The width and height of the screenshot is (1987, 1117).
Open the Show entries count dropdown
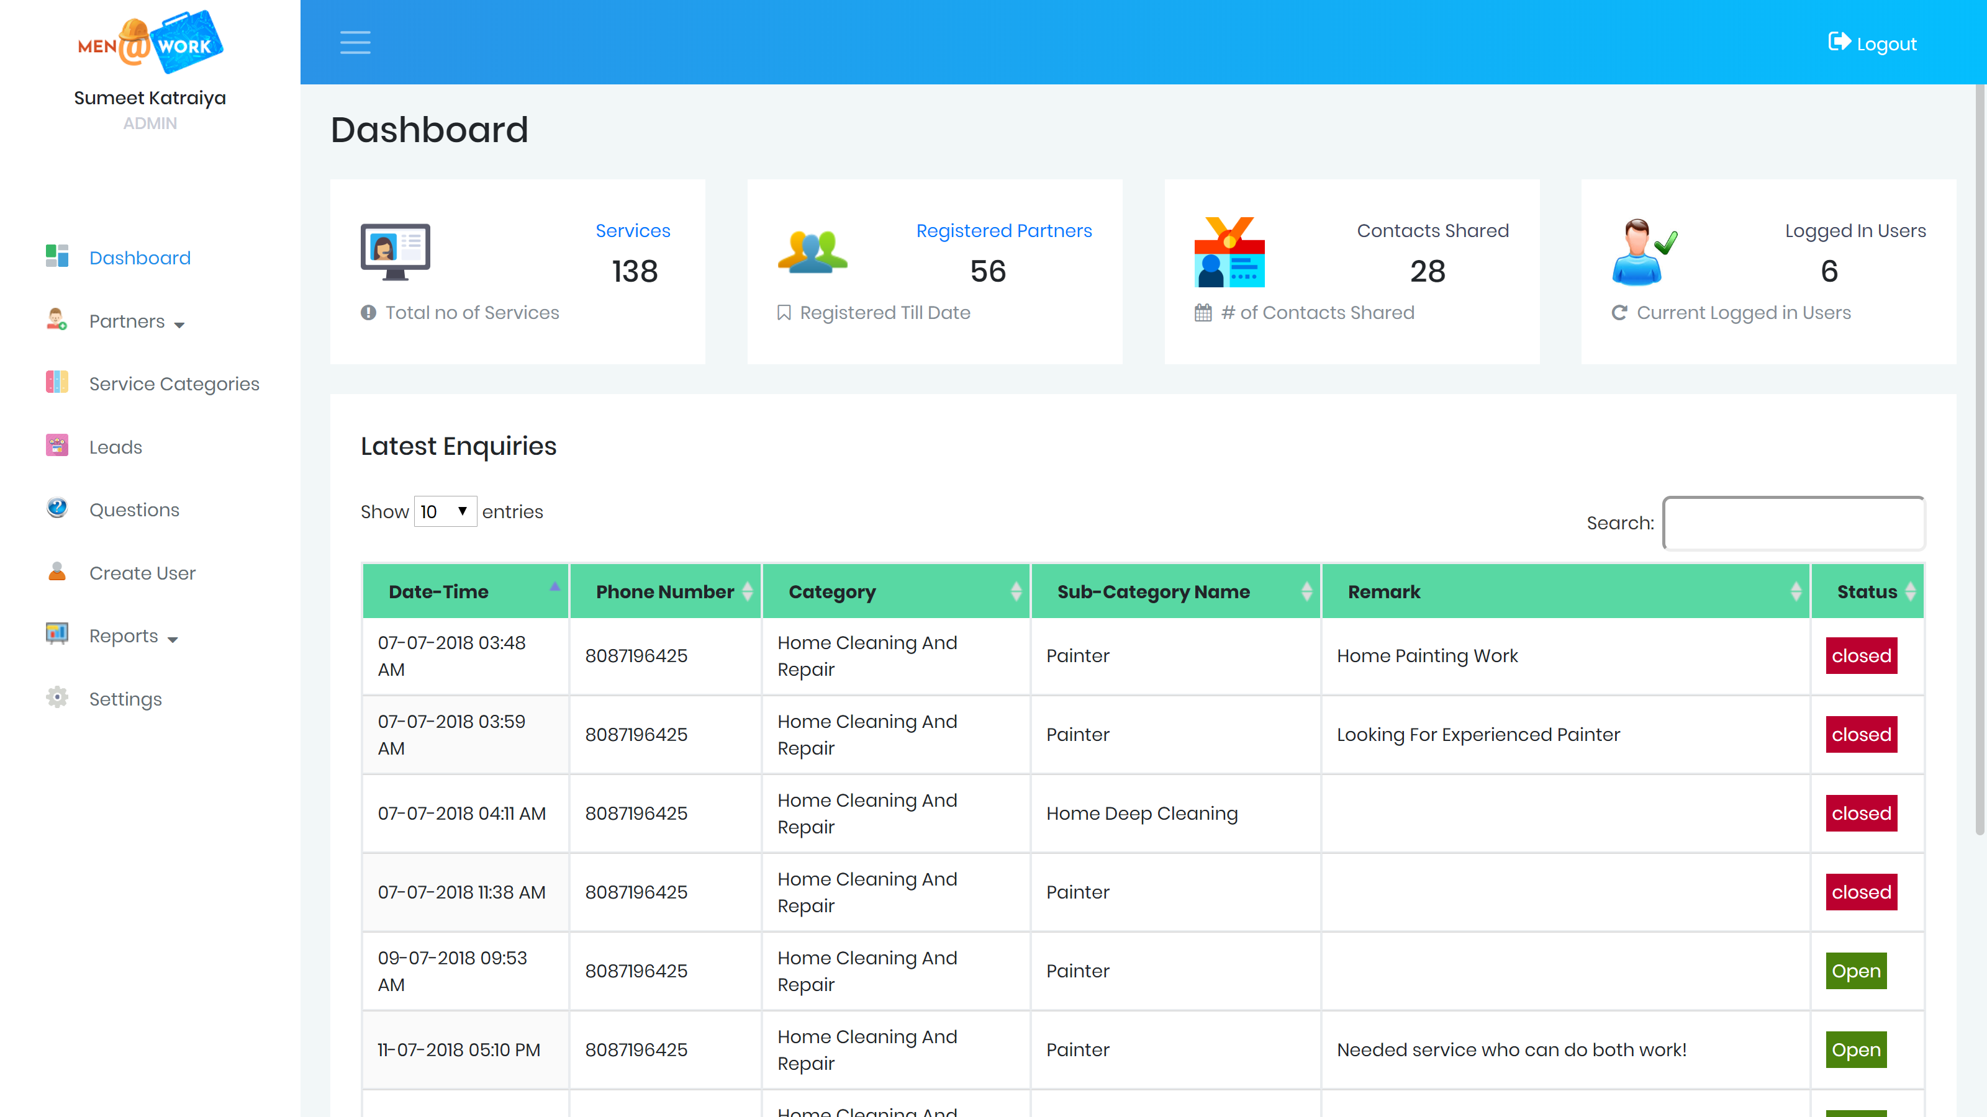445,511
